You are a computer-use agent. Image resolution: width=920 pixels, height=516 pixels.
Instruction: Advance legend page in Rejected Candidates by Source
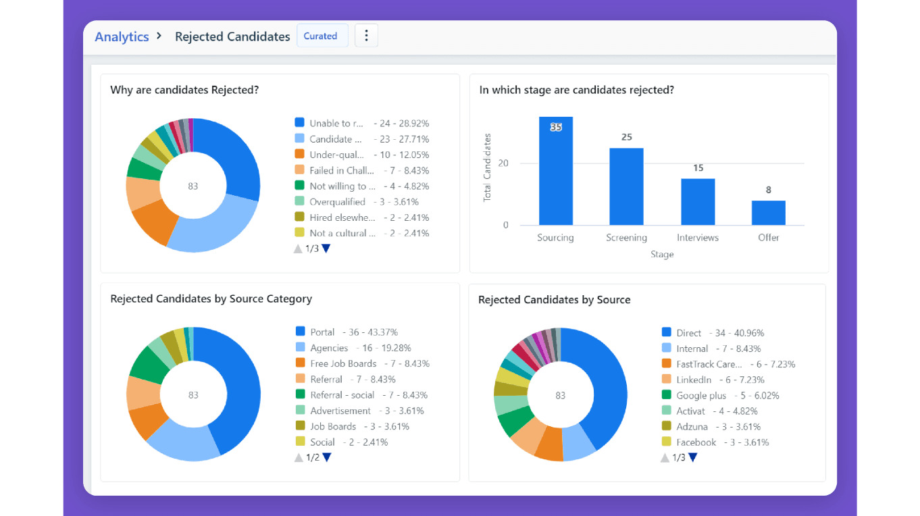692,457
